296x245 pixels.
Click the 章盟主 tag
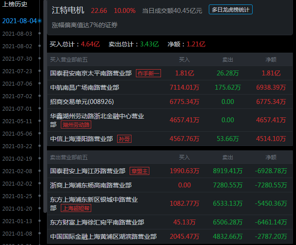[x=140, y=171]
